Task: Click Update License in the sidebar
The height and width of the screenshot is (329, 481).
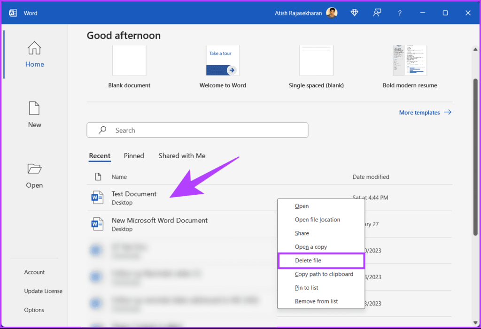Action: pyautogui.click(x=43, y=291)
